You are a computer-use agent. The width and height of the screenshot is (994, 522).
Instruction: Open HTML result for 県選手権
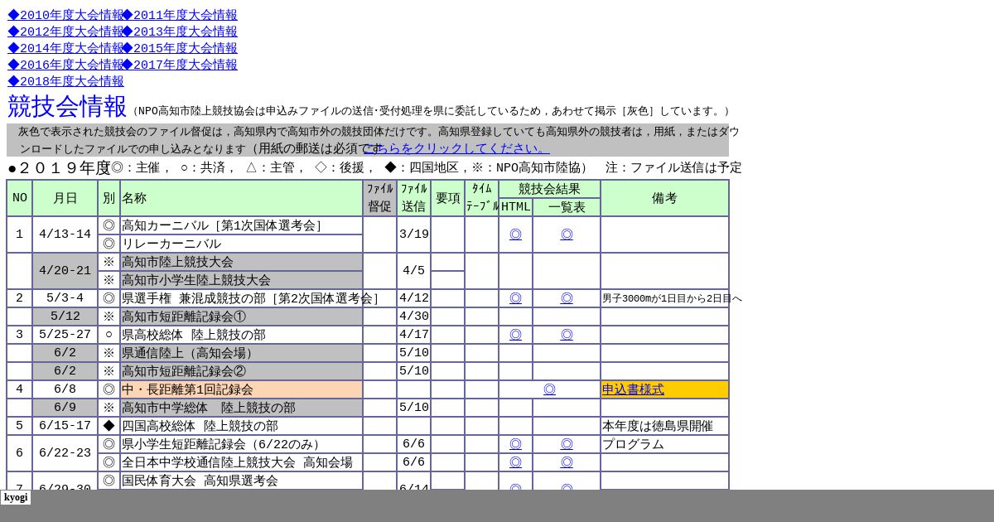(x=515, y=298)
